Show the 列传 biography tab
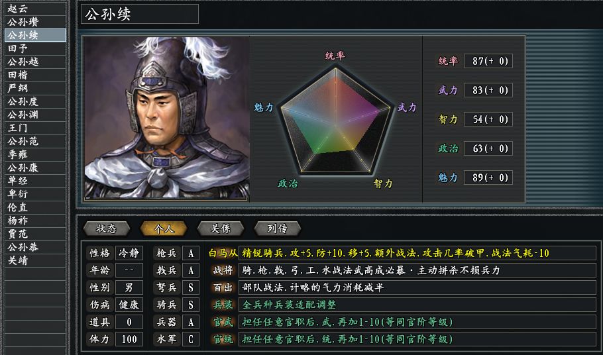This screenshot has height=355, width=603. tap(277, 228)
